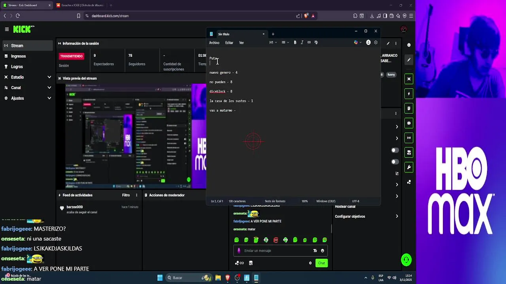
Task: Click the 'Windows (CRLF)' status bar entry
Action: (326, 201)
